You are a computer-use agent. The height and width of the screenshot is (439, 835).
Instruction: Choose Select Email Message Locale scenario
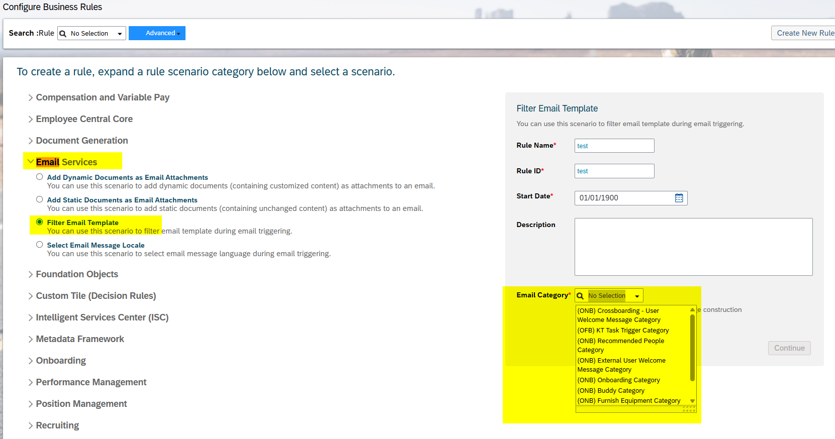pos(40,245)
